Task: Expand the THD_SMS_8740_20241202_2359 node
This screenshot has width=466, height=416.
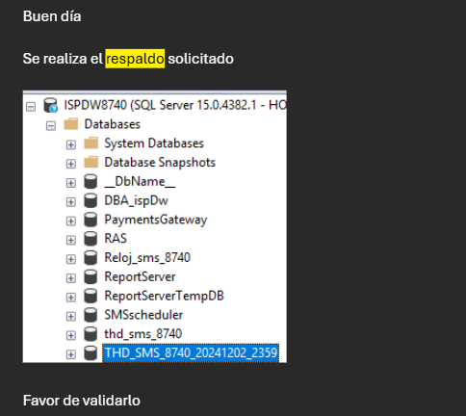Action: coord(71,354)
